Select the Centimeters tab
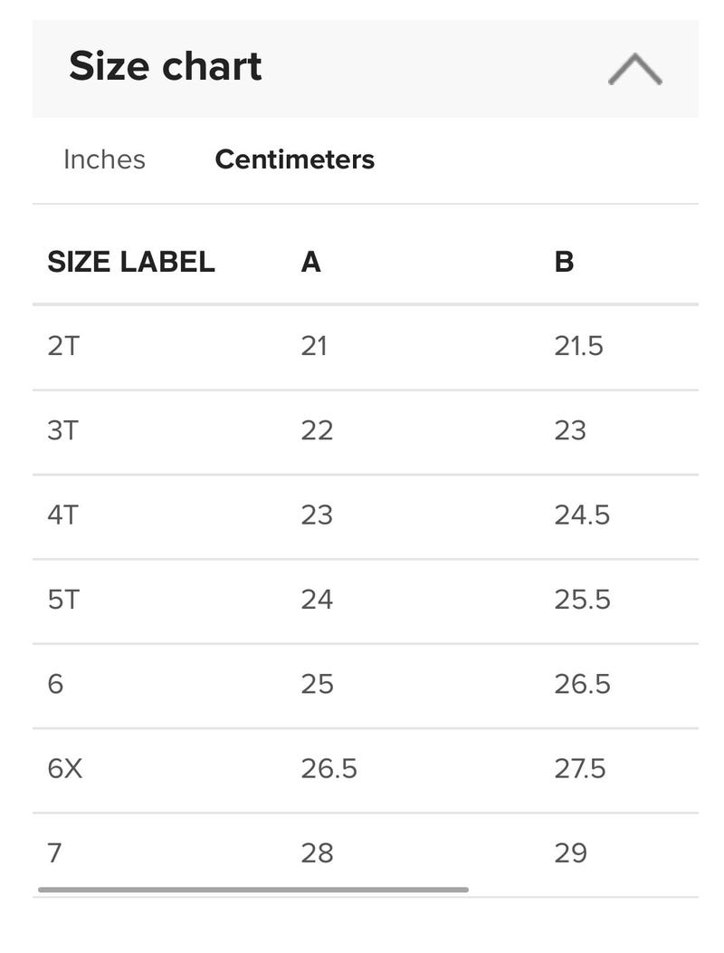Screen dimensions: 724x953 295,159
